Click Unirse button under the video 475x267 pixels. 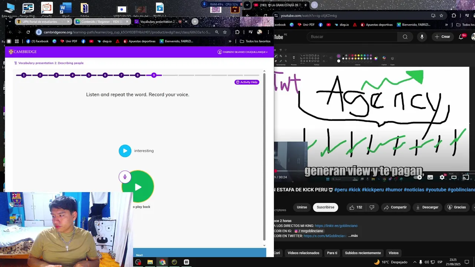point(302,207)
